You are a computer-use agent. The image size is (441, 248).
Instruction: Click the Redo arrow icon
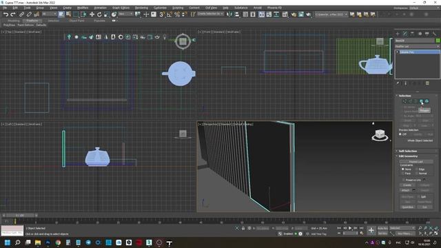tap(13, 14)
